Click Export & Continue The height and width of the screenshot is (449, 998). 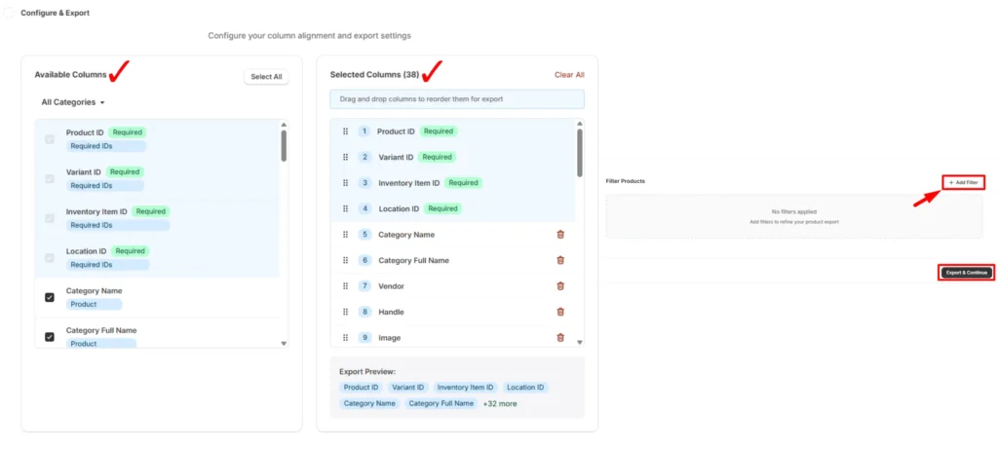point(966,273)
